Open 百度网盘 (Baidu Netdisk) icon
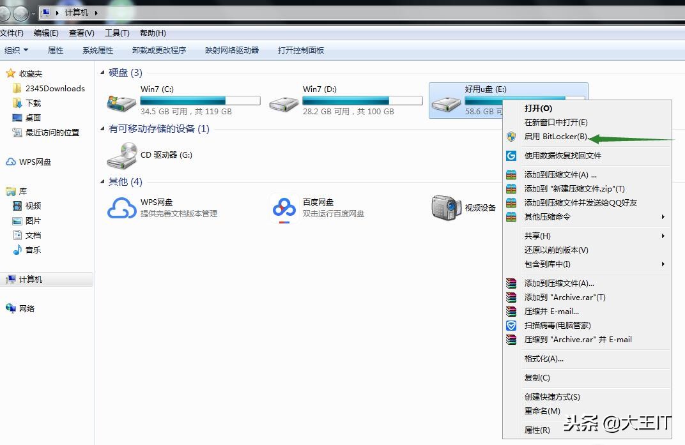The width and height of the screenshot is (685, 445). tap(284, 209)
